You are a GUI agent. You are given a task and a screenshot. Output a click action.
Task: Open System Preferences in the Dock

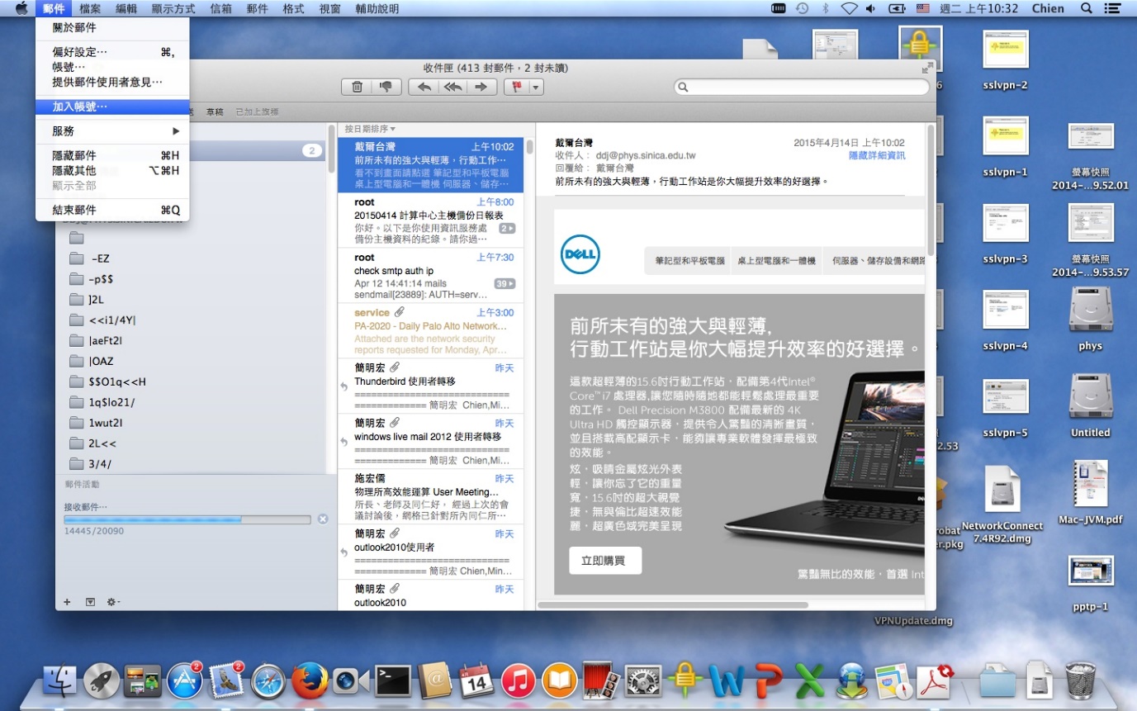pyautogui.click(x=644, y=680)
